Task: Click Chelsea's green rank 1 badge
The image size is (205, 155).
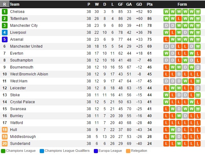Action: [x=4, y=12]
